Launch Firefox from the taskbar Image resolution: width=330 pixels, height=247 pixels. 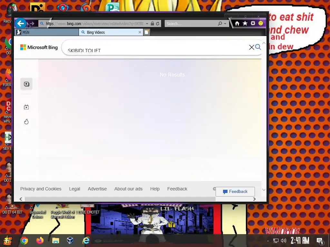[40, 241]
